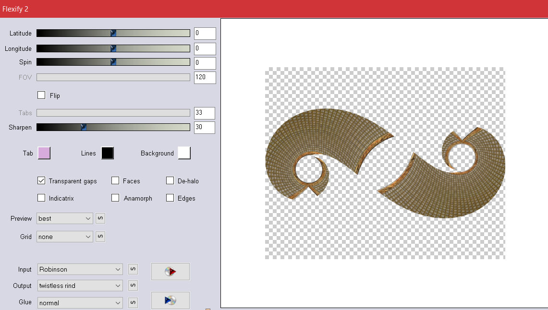Click the reset icon beside the Preview dropdown
This screenshot has height=310, width=548.
(x=100, y=218)
